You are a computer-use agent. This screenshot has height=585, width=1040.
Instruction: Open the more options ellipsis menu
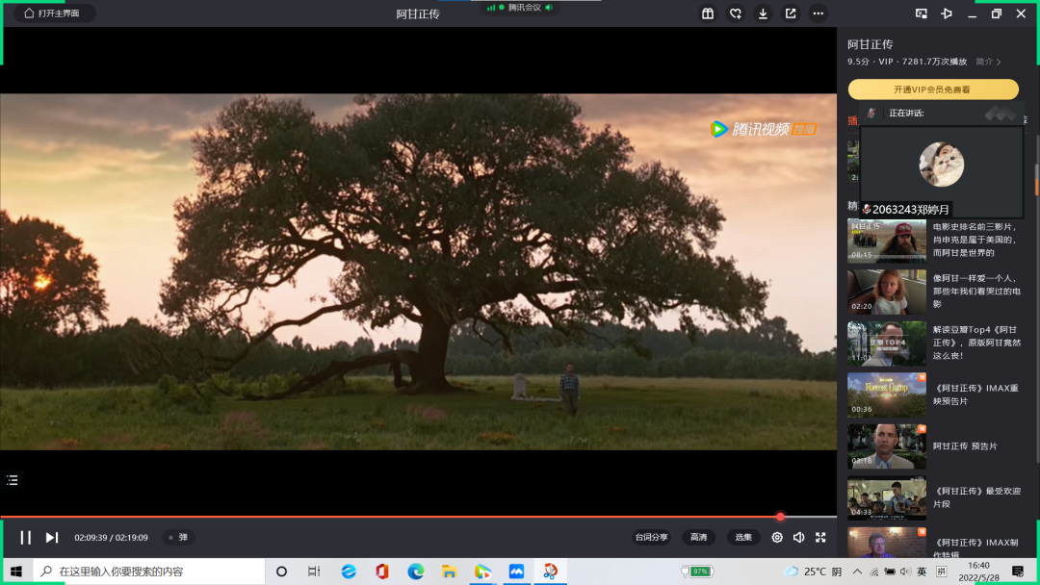click(818, 13)
